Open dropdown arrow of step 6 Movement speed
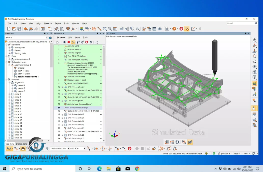The height and width of the screenshot is (172, 263). coord(101,63)
